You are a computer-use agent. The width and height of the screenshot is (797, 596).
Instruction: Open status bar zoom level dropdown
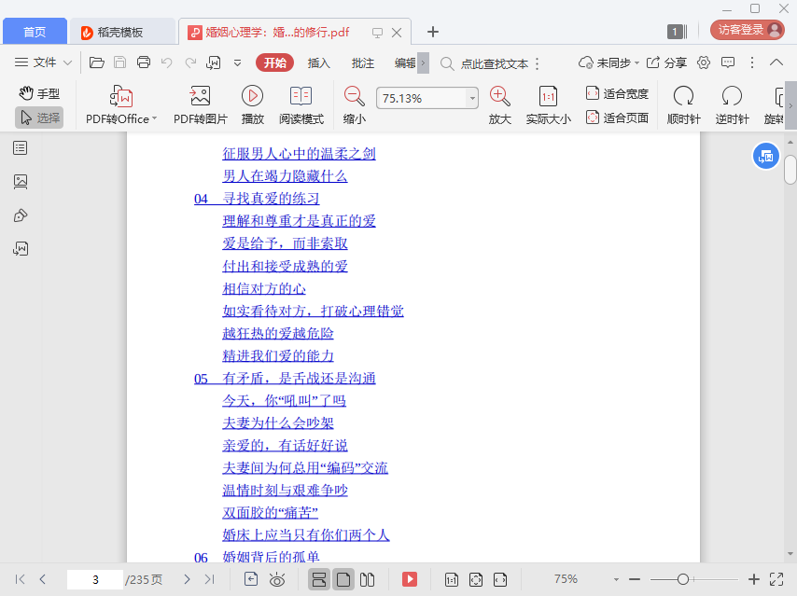[616, 579]
